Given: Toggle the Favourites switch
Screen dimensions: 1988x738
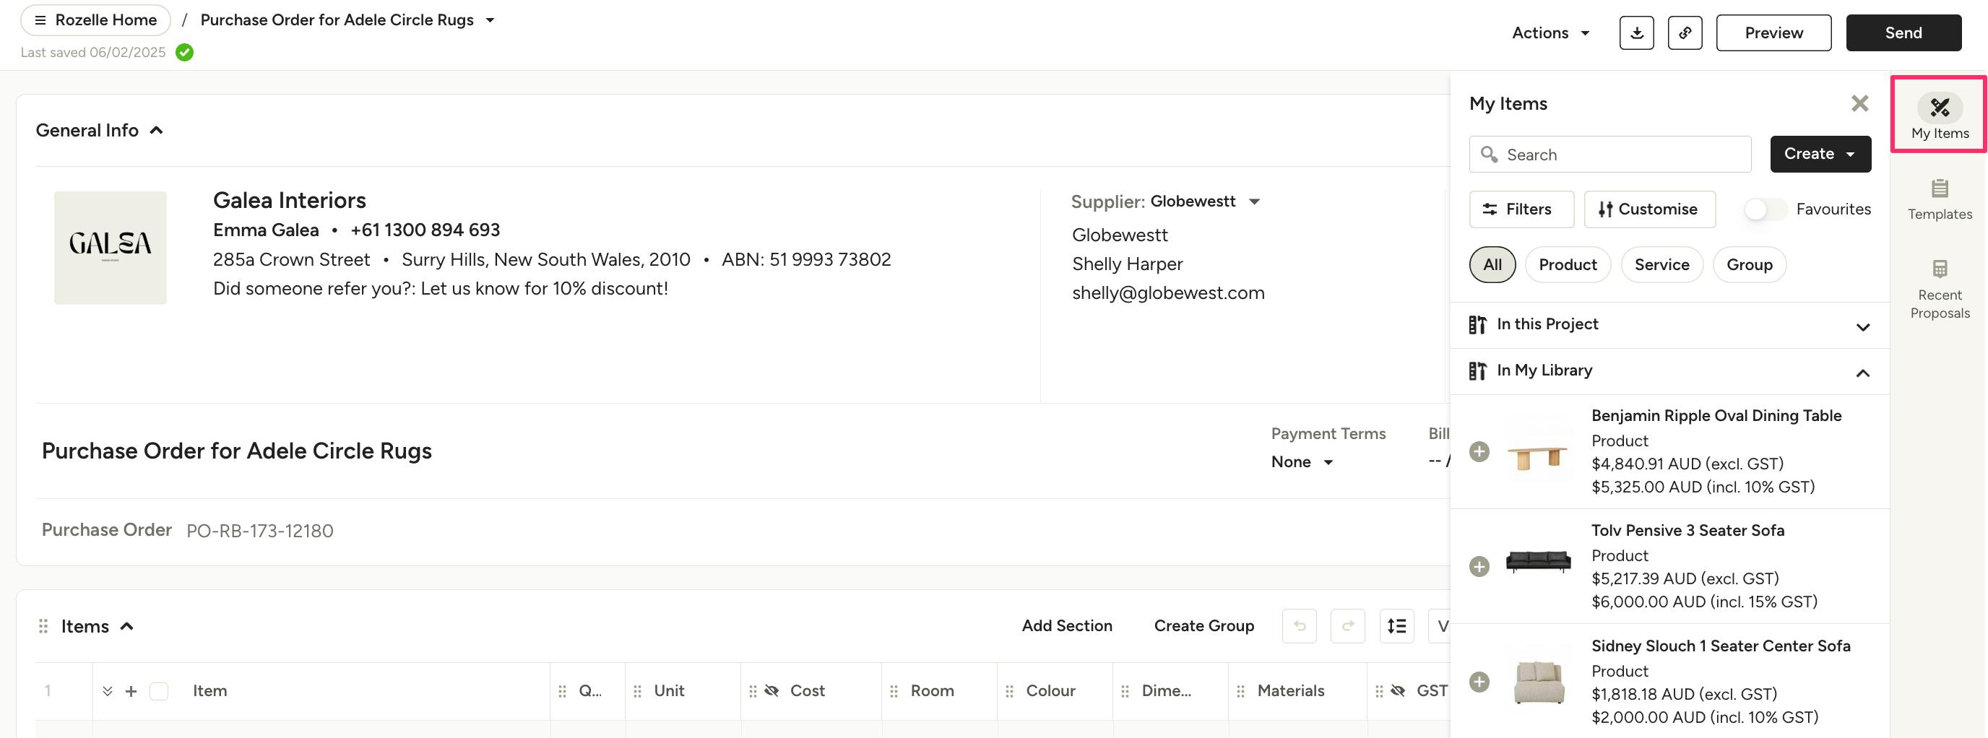Looking at the screenshot, I should pyautogui.click(x=1764, y=209).
